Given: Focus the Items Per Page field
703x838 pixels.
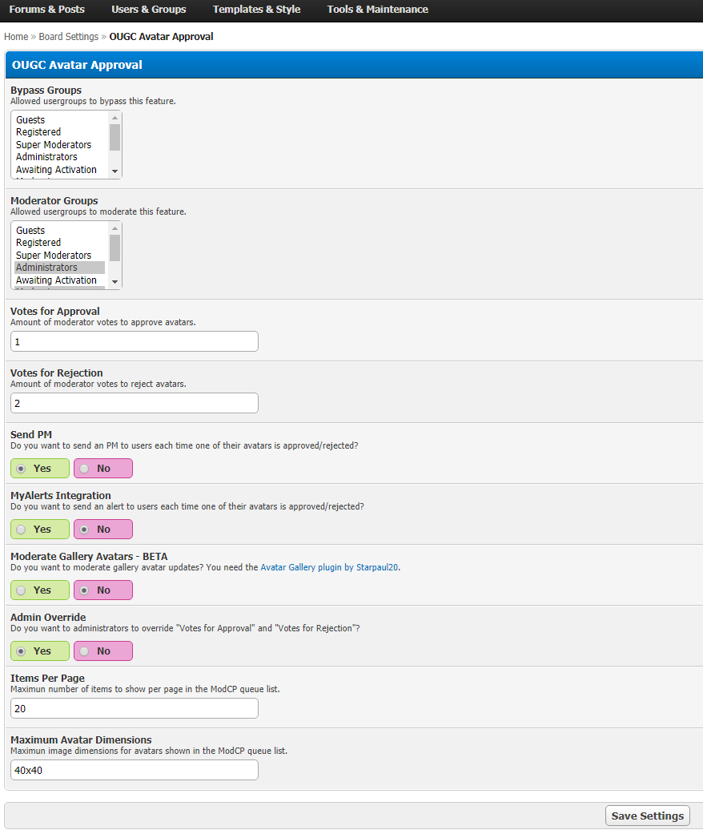Looking at the screenshot, I should [135, 708].
